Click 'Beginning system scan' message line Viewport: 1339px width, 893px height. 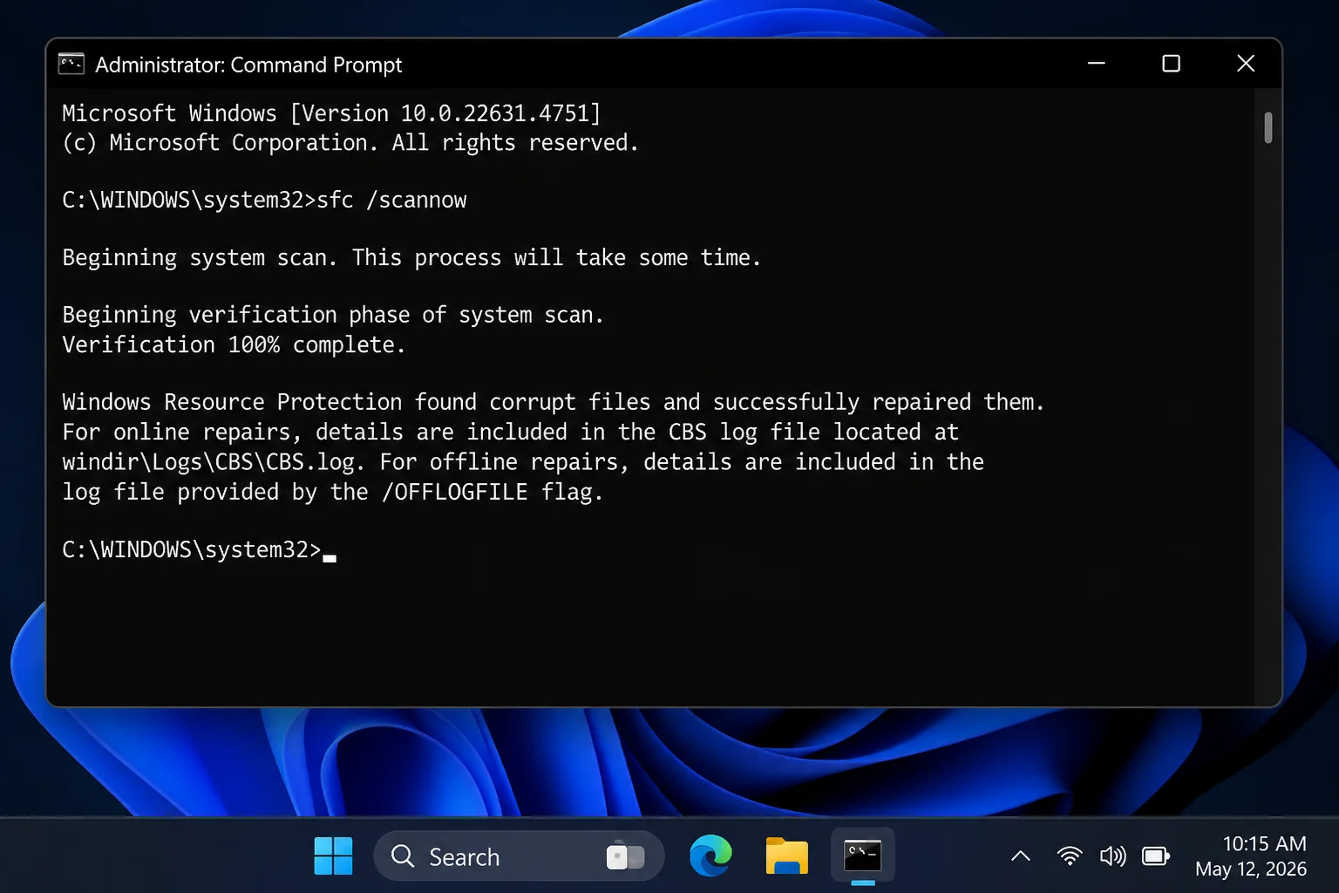pyautogui.click(x=411, y=258)
